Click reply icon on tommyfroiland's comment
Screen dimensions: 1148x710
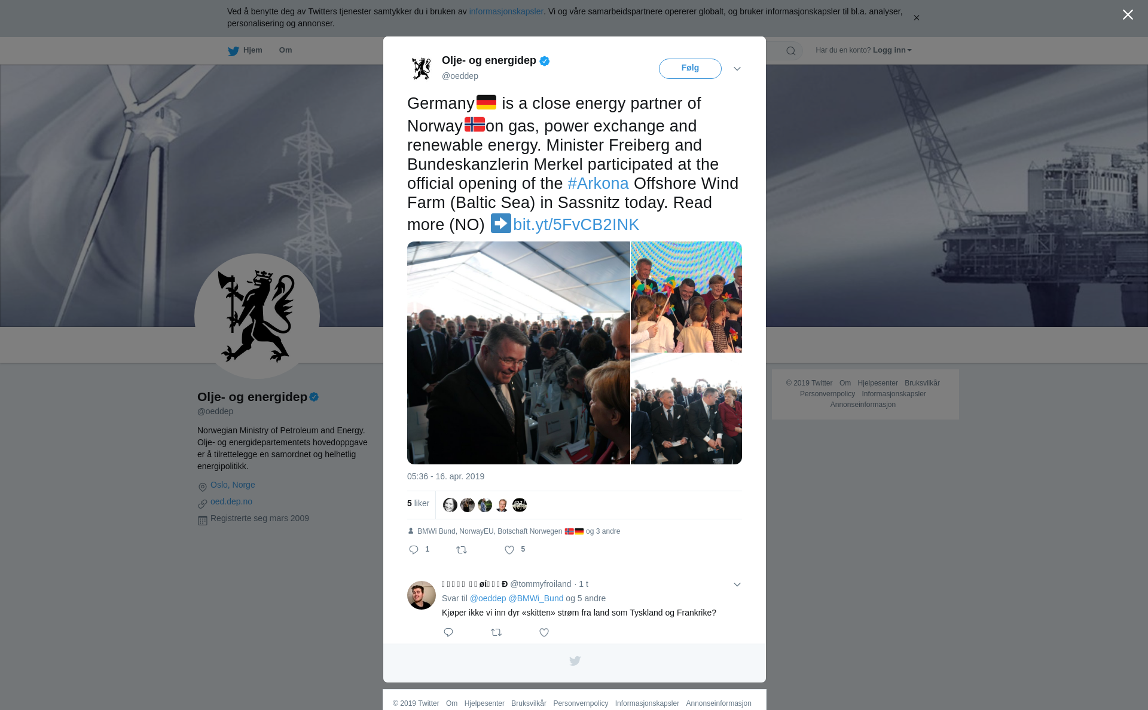tap(448, 632)
